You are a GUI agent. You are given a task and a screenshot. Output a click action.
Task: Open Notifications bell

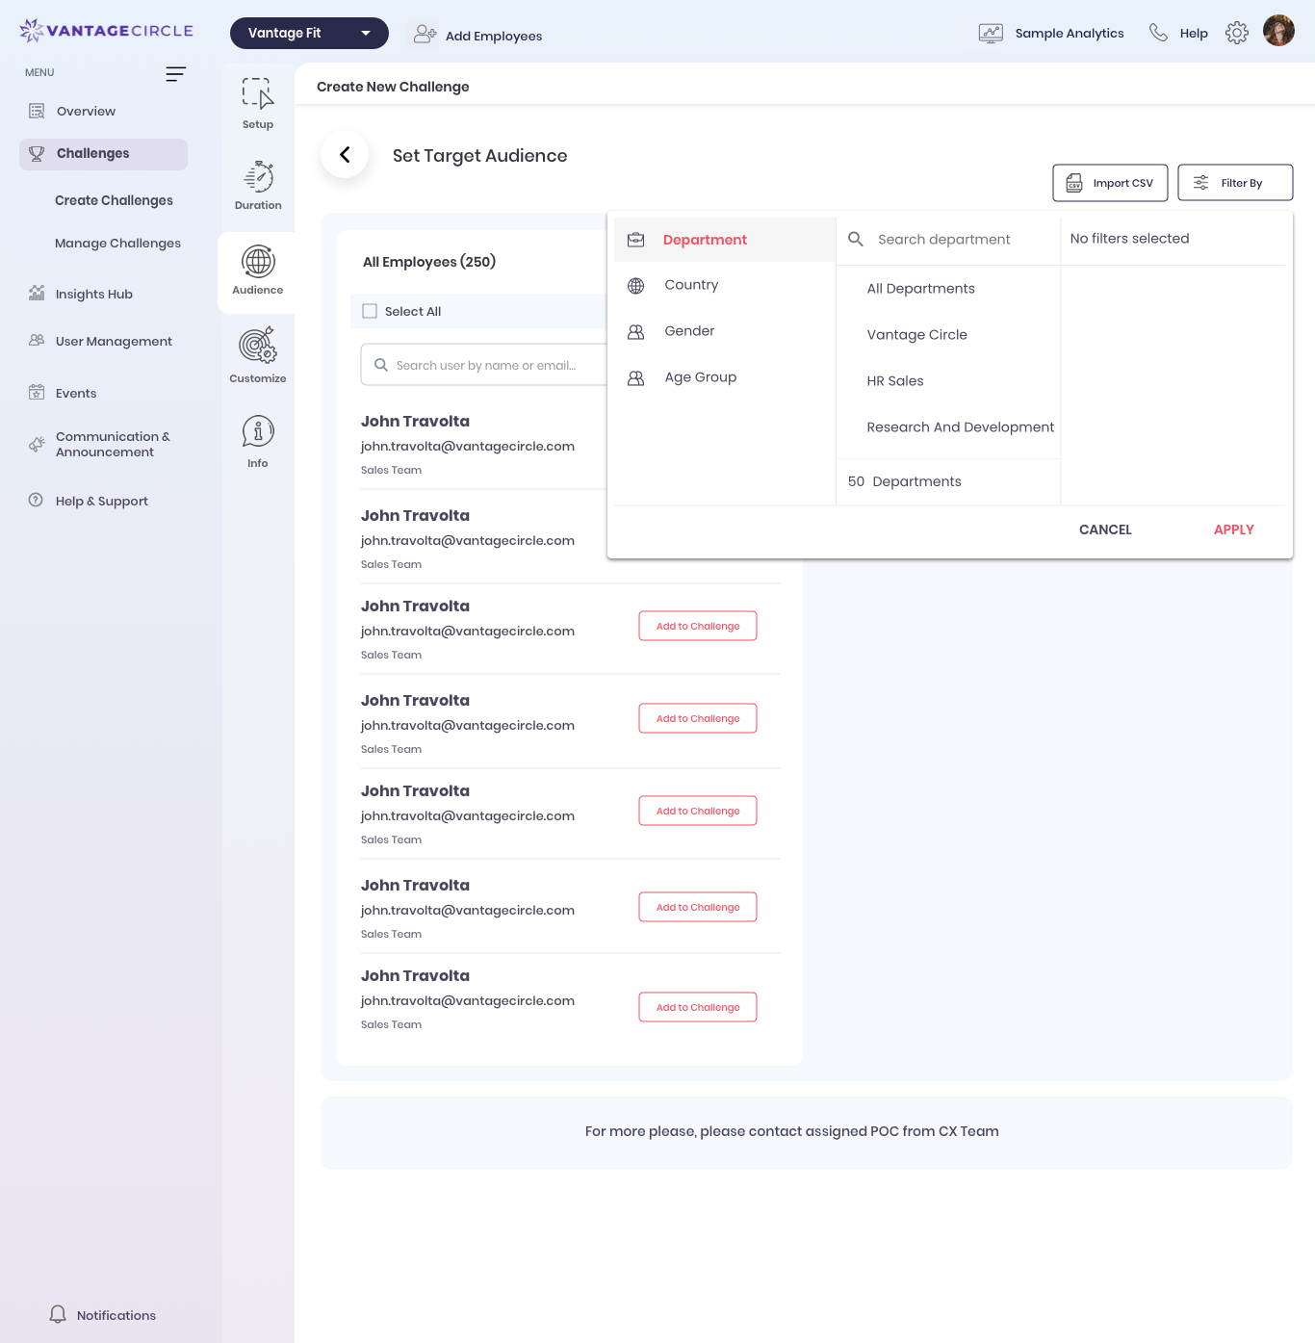click(59, 1314)
